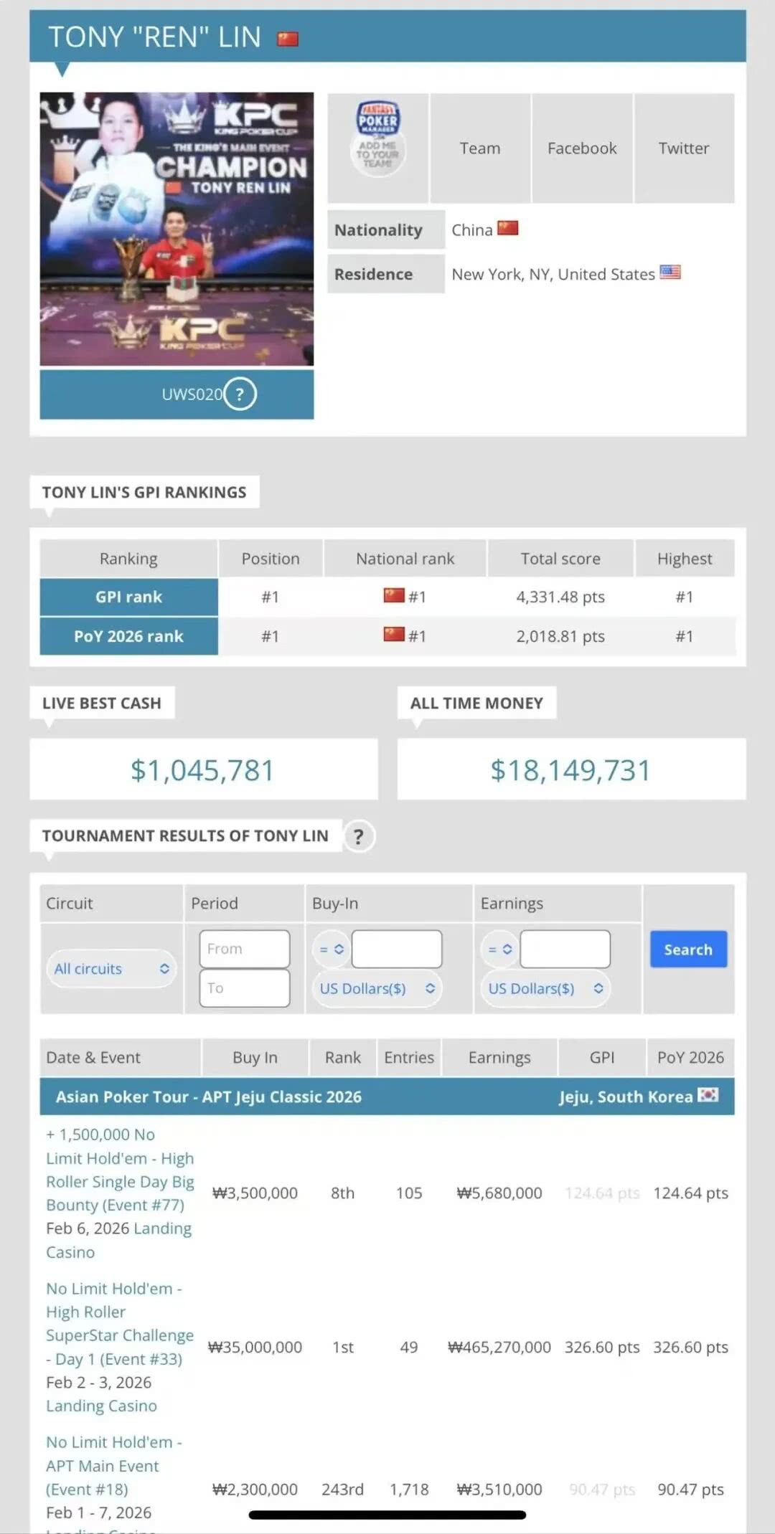The image size is (775, 1534).
Task: Open the Buy-In currency US Dollars dropdown
Action: tap(377, 988)
